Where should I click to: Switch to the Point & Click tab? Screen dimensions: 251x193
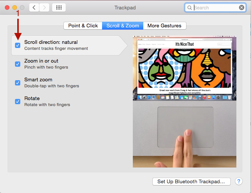[x=83, y=26]
